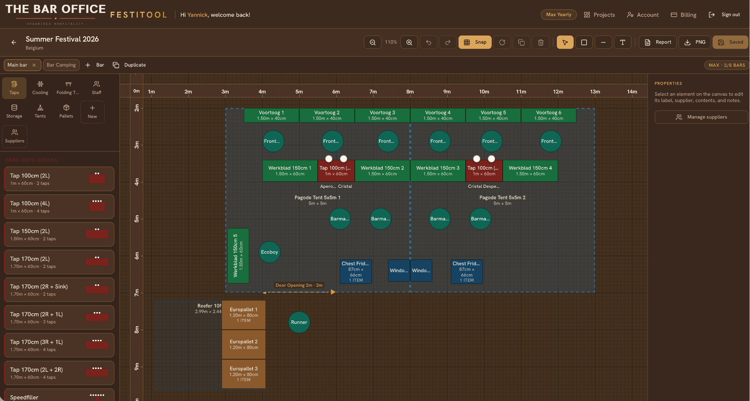Open the Folding Tables category
750x401 pixels.
coord(68,88)
